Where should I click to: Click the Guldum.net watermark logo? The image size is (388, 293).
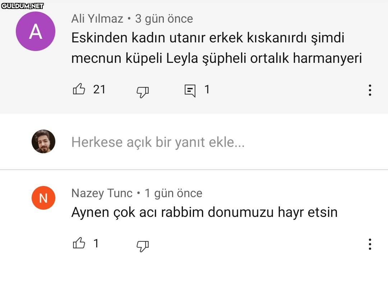pos(22,5)
